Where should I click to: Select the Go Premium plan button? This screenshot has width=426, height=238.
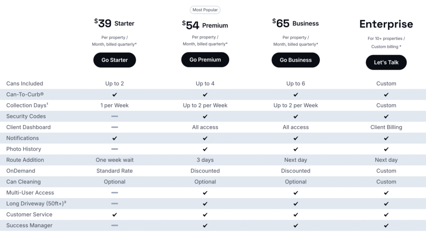(205, 60)
